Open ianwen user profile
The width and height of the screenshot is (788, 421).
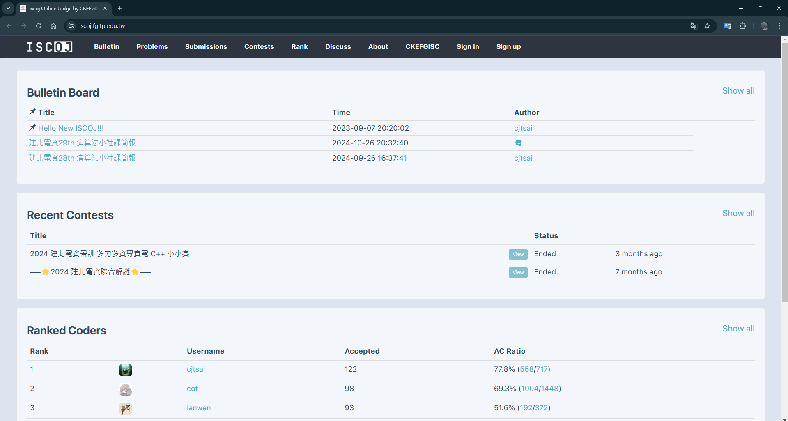click(199, 408)
